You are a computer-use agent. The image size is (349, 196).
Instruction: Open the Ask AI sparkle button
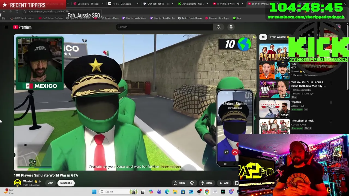click(224, 183)
